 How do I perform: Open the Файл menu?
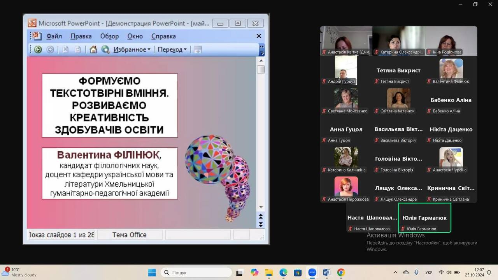coord(54,36)
